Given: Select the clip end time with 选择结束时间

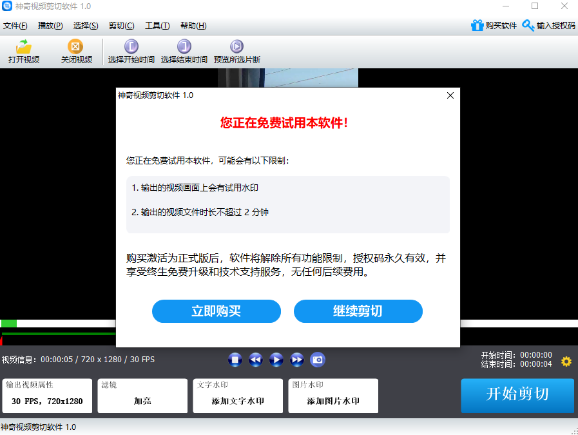Looking at the screenshot, I should [x=185, y=52].
